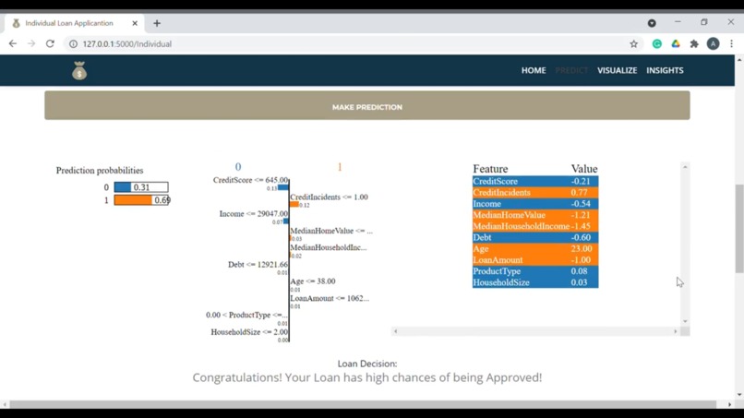
Task: Click the Age row in feature table
Action: [x=535, y=248]
